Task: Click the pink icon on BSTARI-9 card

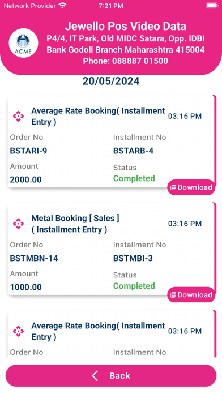Action: point(18,116)
